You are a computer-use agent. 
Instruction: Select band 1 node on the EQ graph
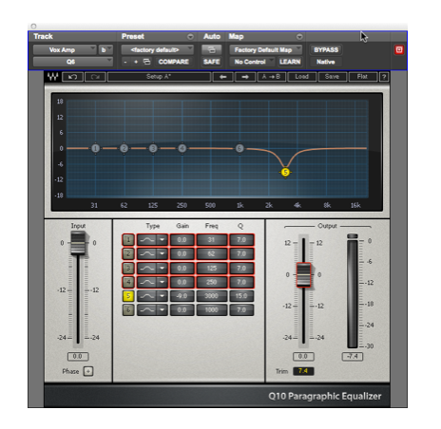coord(95,148)
